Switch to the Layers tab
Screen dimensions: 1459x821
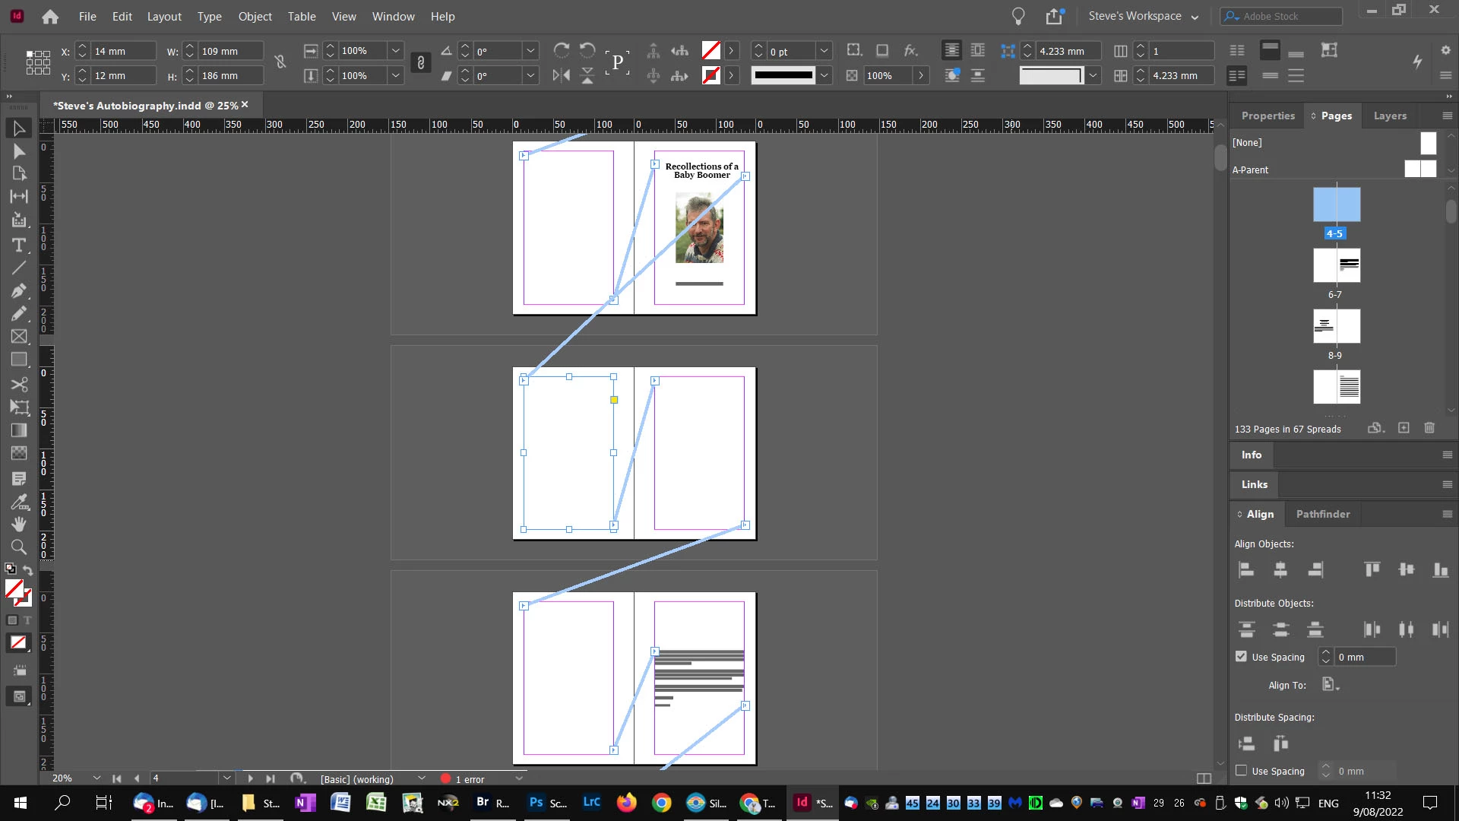1390,116
